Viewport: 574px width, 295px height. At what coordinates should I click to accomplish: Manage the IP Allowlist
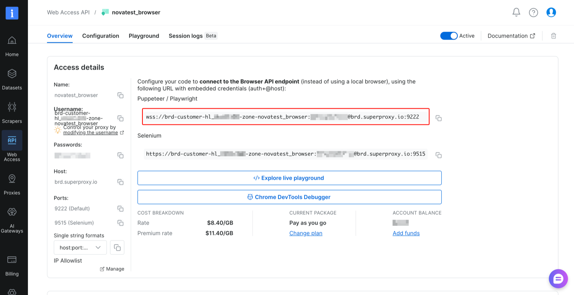pyautogui.click(x=112, y=269)
